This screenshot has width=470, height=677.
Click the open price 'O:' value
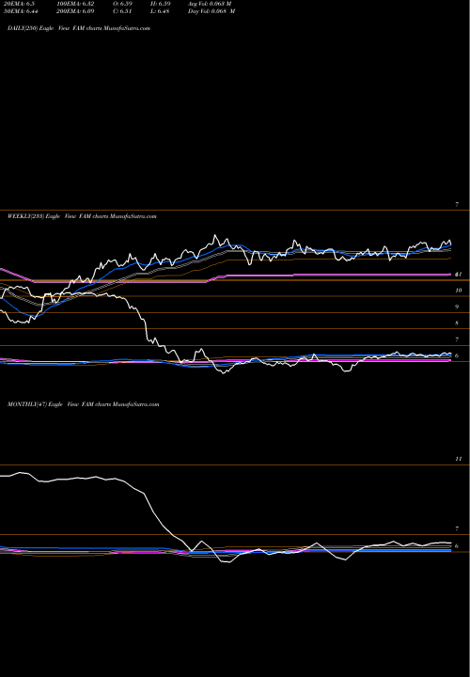[122, 4]
